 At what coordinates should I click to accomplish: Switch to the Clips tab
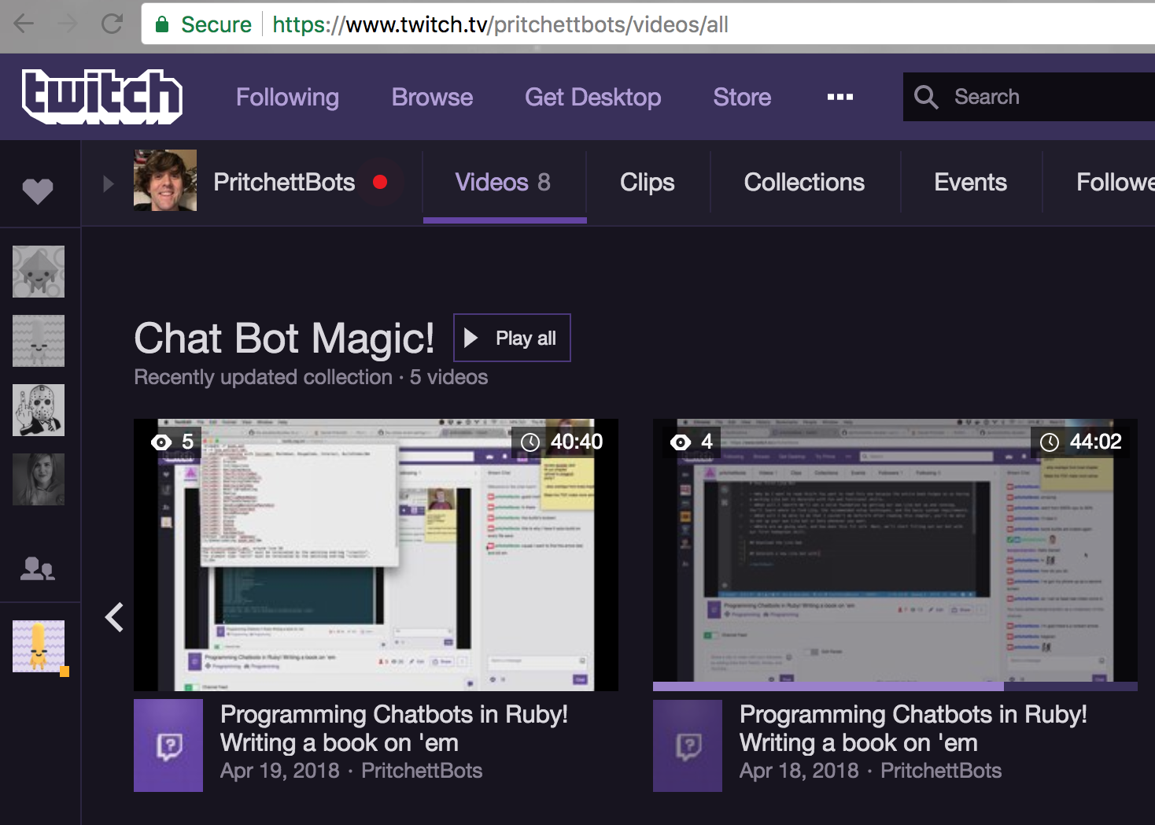[647, 182]
